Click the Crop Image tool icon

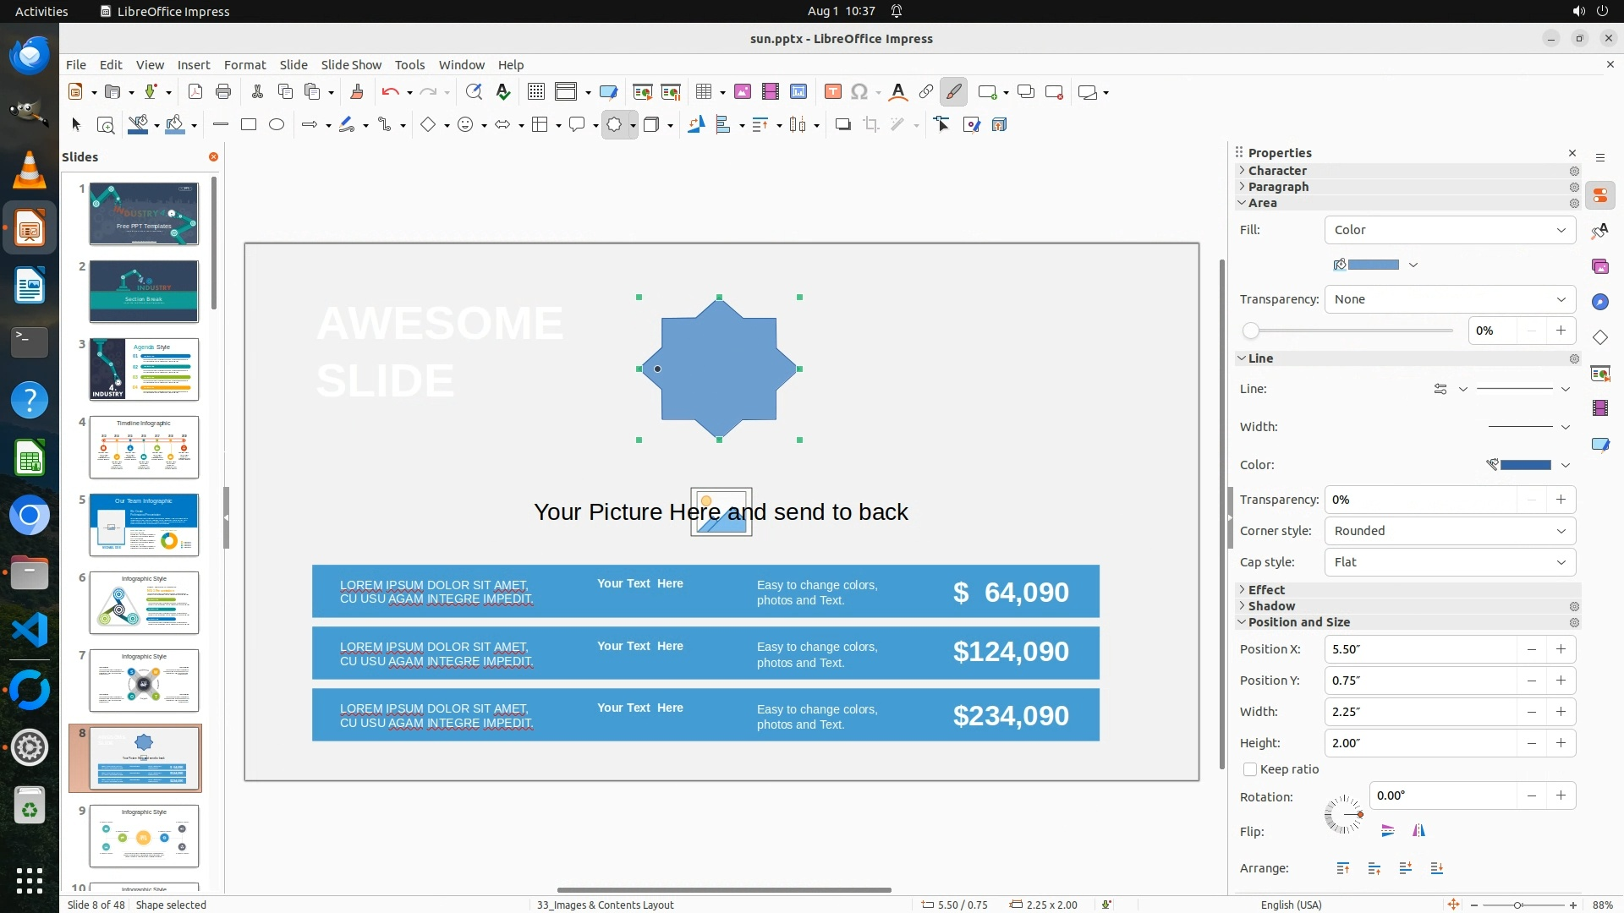(871, 124)
